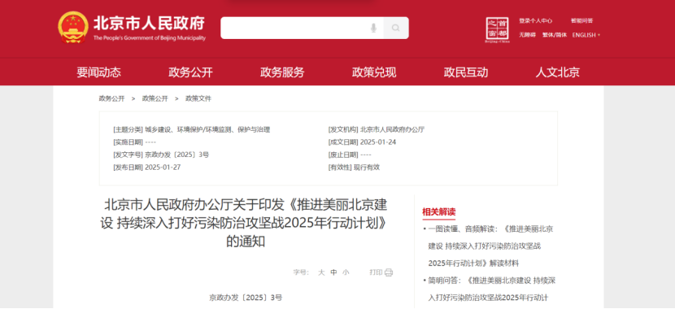
Task: Switch script via 繁体/简体
Action: (x=555, y=35)
